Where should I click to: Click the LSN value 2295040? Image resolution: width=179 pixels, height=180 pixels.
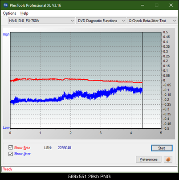tap(65, 148)
